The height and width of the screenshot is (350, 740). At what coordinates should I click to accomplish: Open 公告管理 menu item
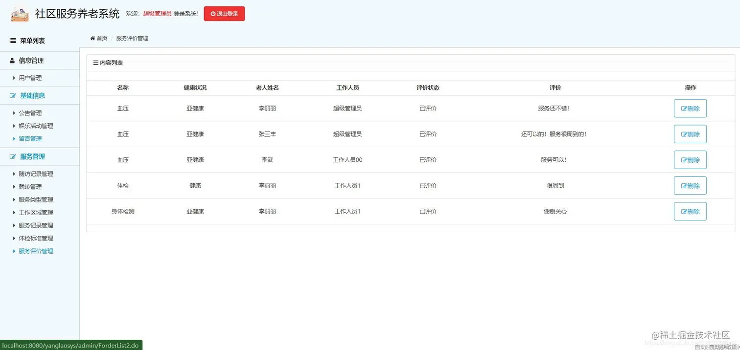point(30,113)
